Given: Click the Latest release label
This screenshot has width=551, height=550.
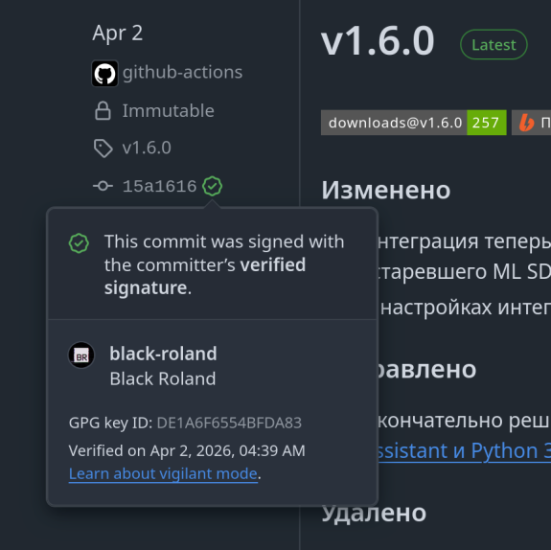Looking at the screenshot, I should (x=494, y=45).
